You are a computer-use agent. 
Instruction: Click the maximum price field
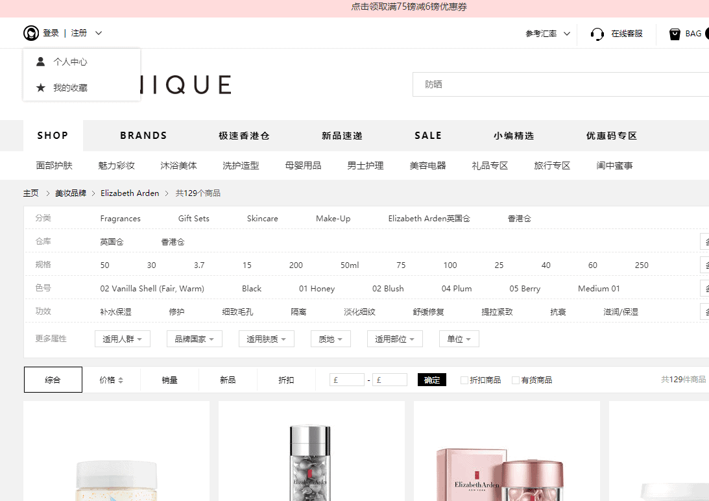tap(390, 380)
